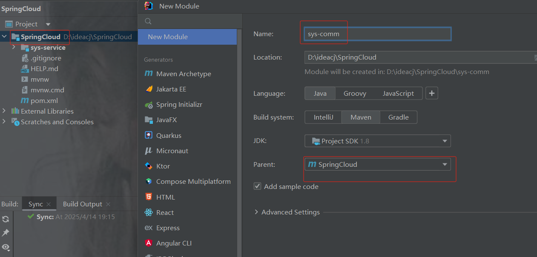Select the mvnw file
The width and height of the screenshot is (537, 257).
coord(35,79)
